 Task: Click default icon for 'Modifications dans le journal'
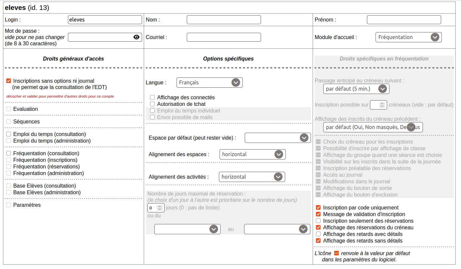coord(318,182)
